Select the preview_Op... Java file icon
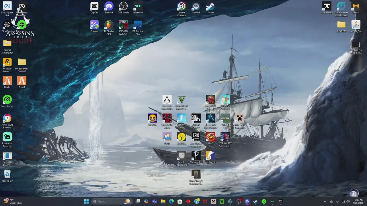The image size is (367, 206). point(356,27)
